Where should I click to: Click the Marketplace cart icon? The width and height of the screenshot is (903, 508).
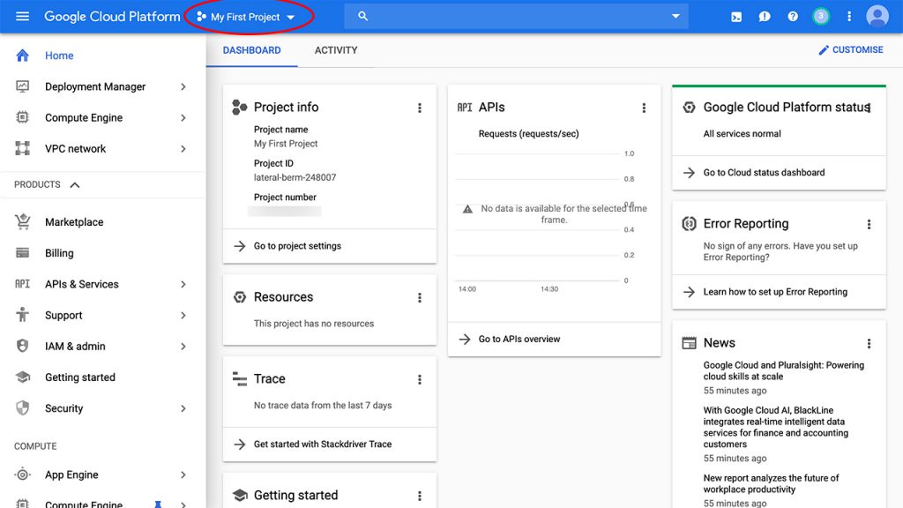pos(22,221)
